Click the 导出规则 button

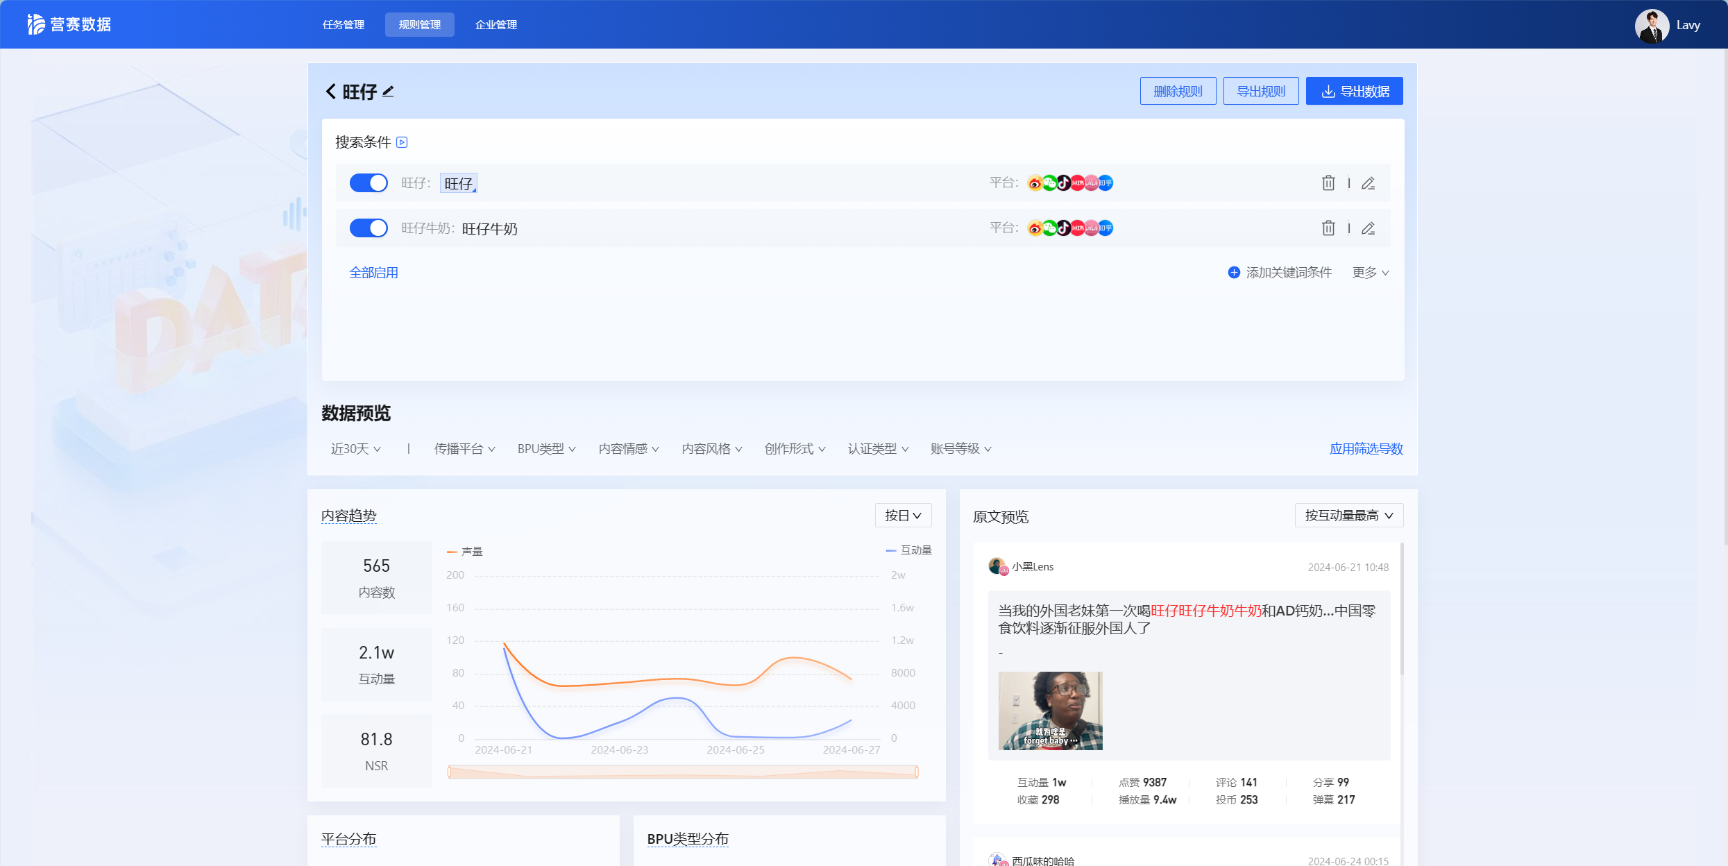pos(1261,91)
